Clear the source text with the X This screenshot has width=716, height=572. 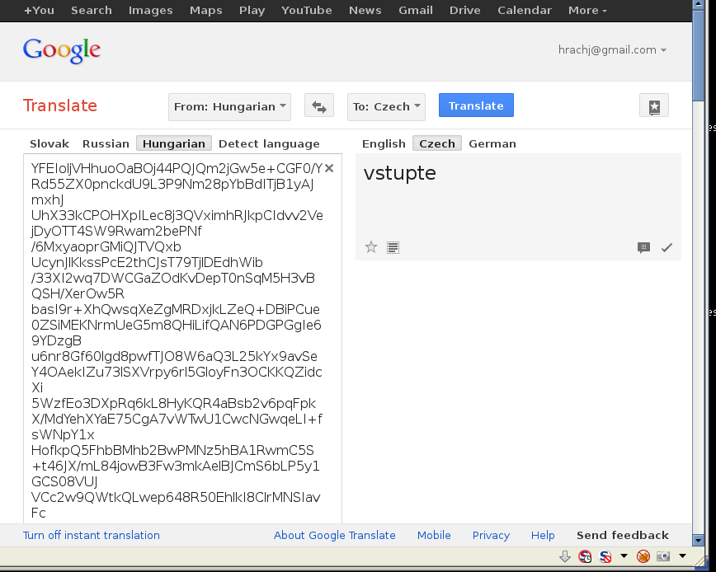point(329,168)
